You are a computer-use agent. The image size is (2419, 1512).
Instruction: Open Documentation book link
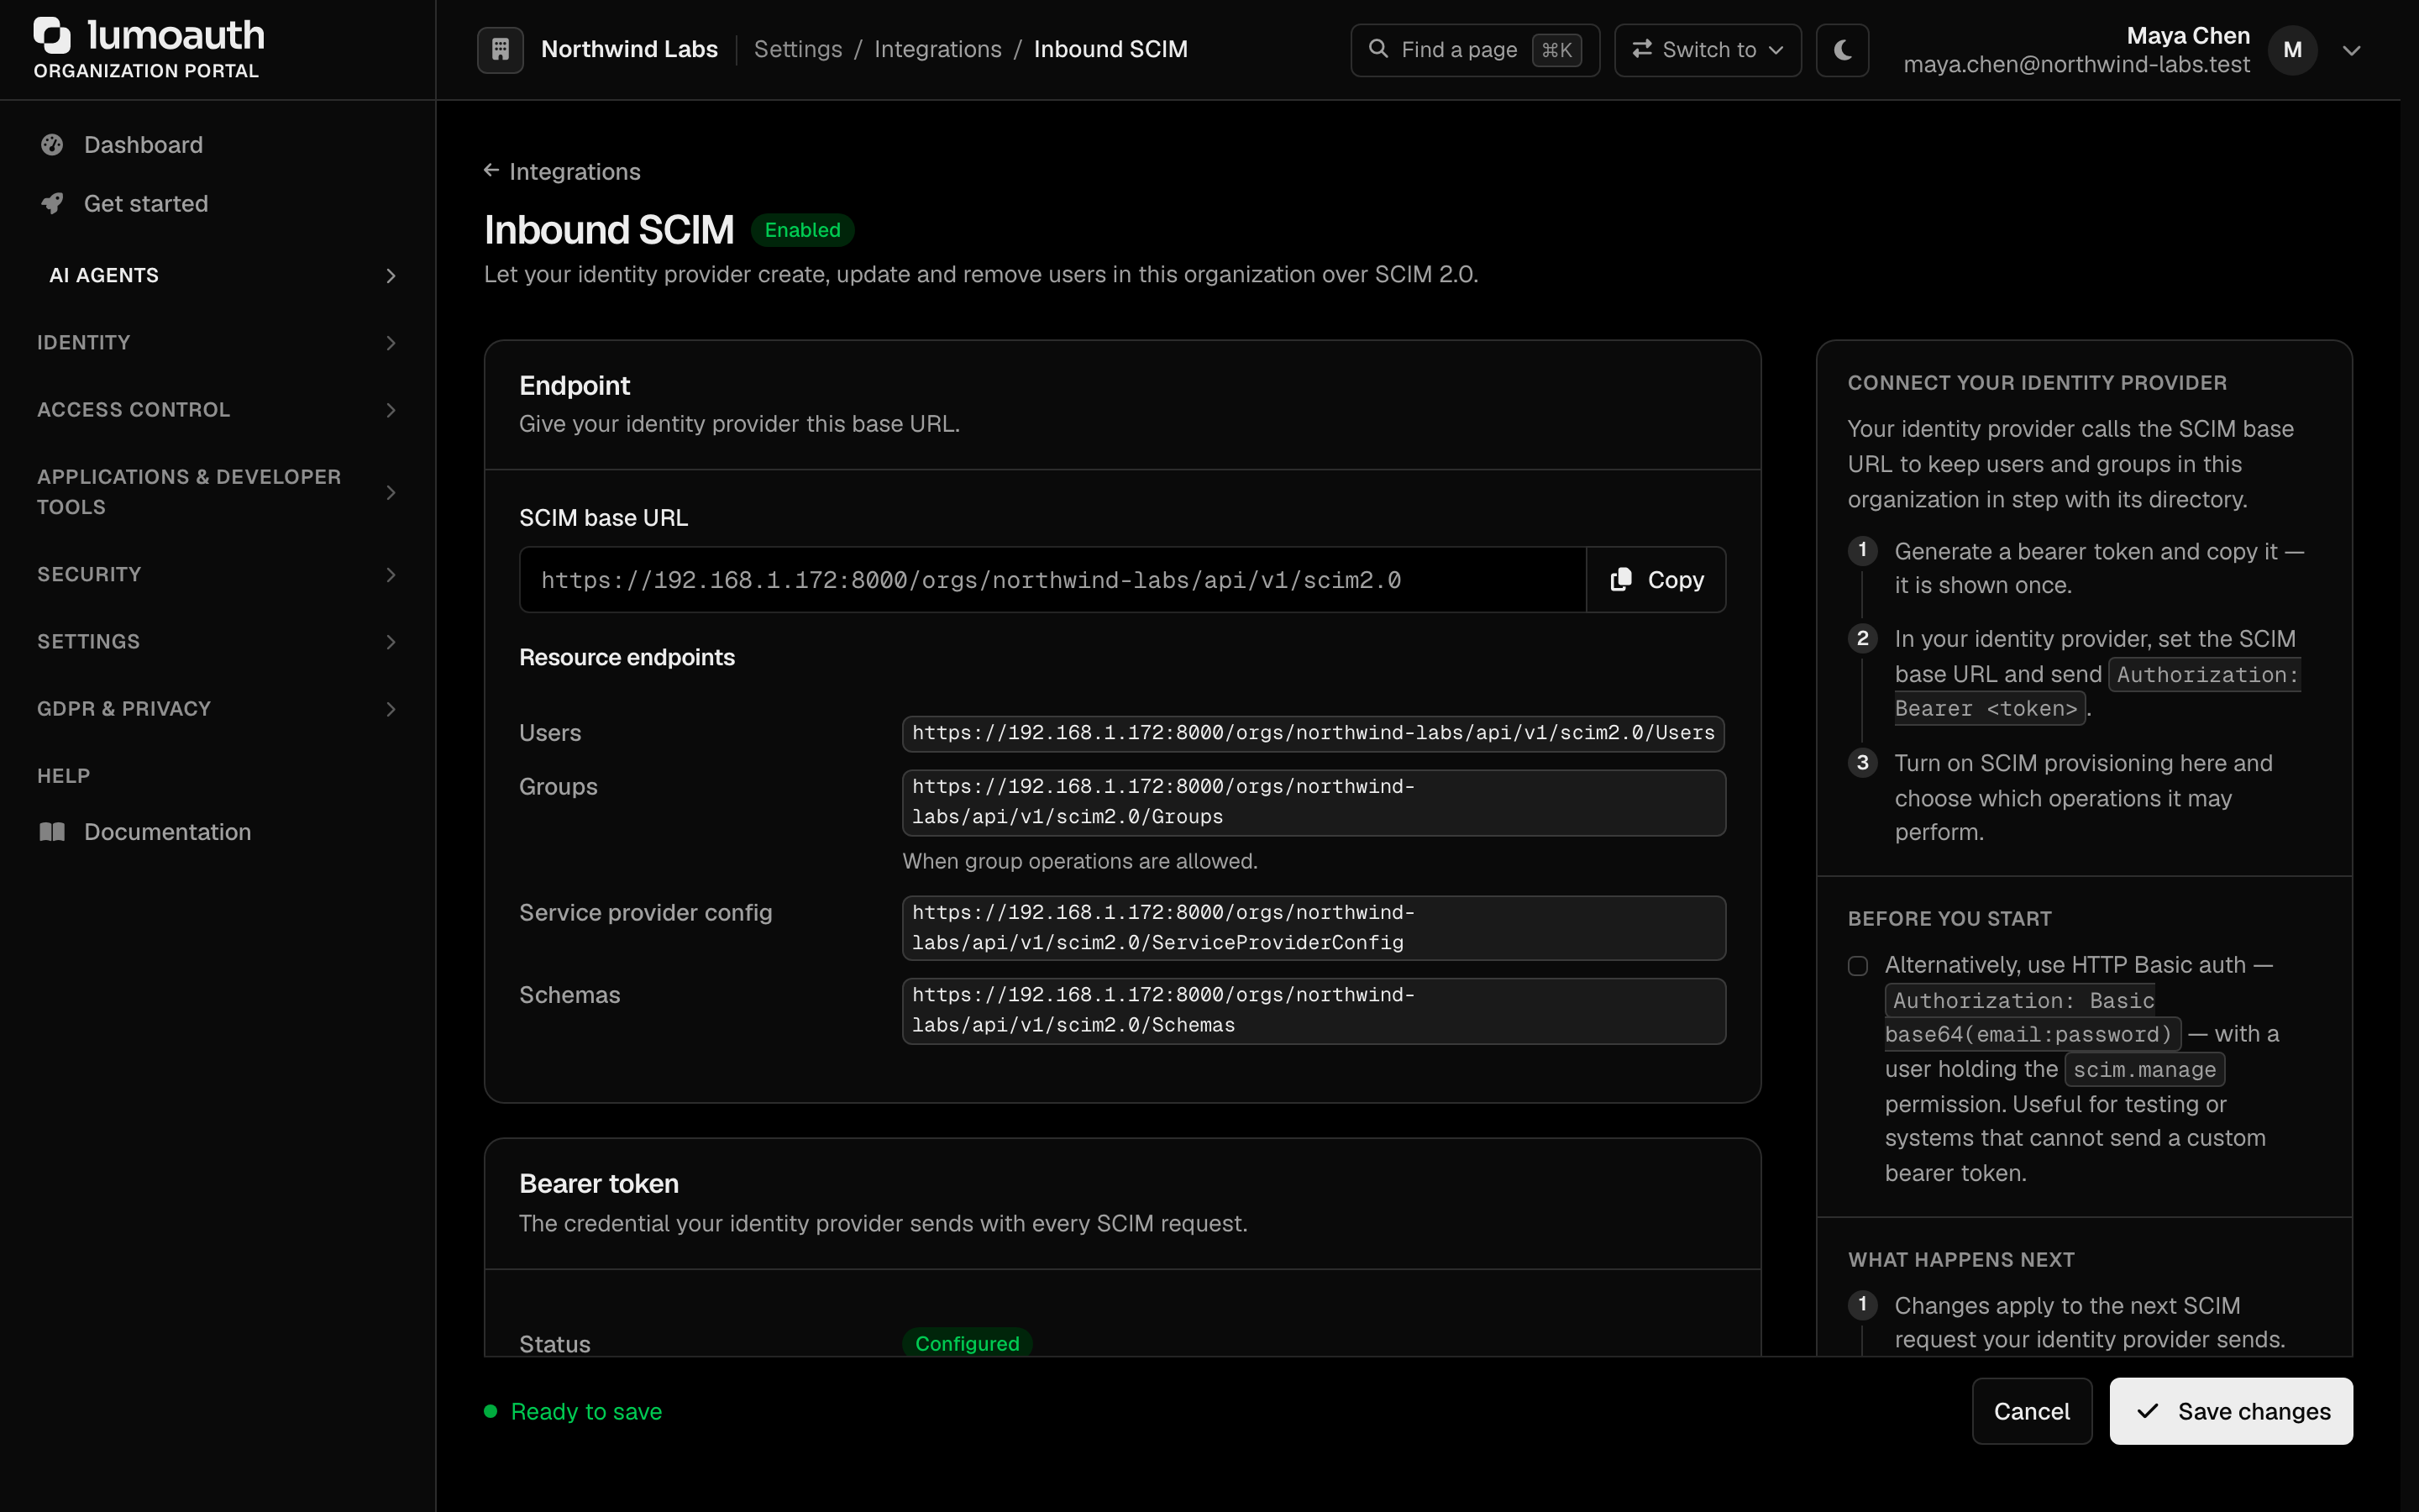tap(217, 832)
